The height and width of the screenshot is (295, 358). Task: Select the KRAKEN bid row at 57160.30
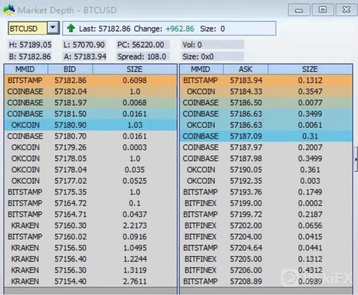click(91, 226)
